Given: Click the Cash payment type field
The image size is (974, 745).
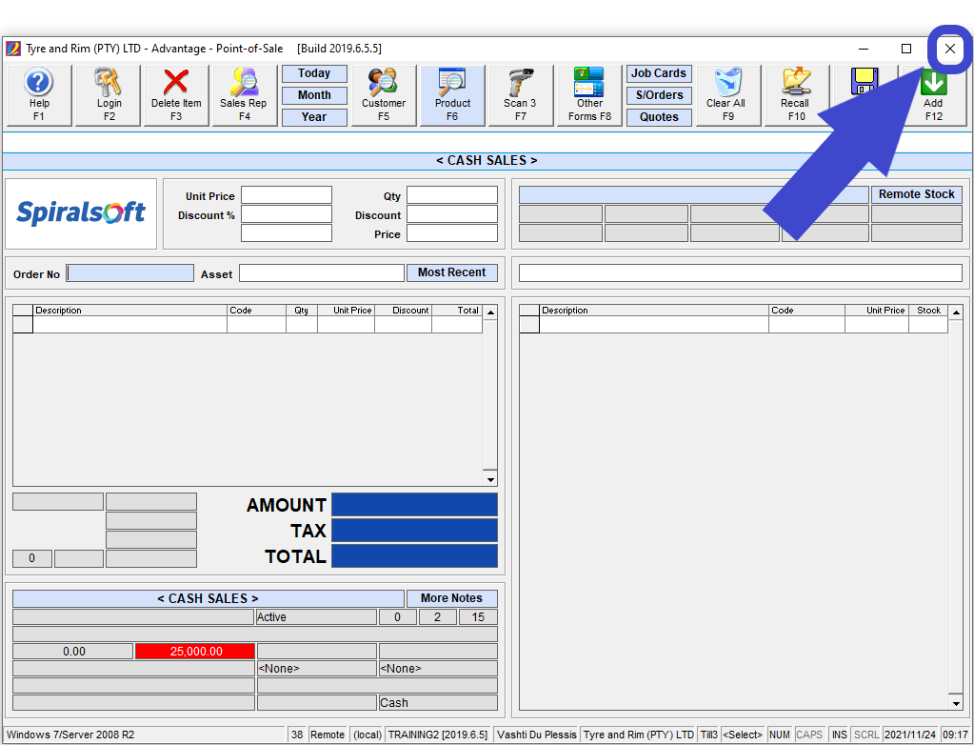Looking at the screenshot, I should click(438, 703).
